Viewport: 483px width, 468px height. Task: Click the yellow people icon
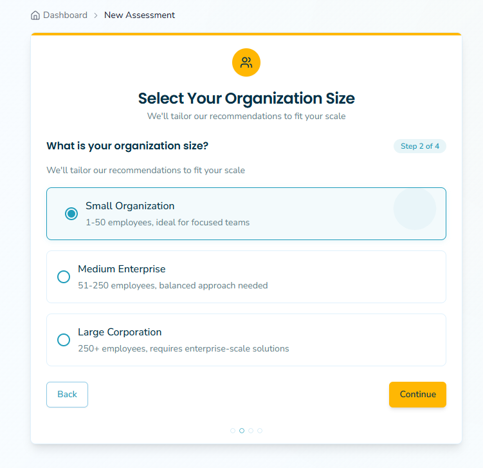pyautogui.click(x=246, y=62)
